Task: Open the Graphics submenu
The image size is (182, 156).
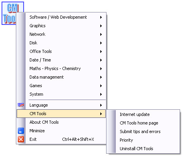Action: point(61,26)
